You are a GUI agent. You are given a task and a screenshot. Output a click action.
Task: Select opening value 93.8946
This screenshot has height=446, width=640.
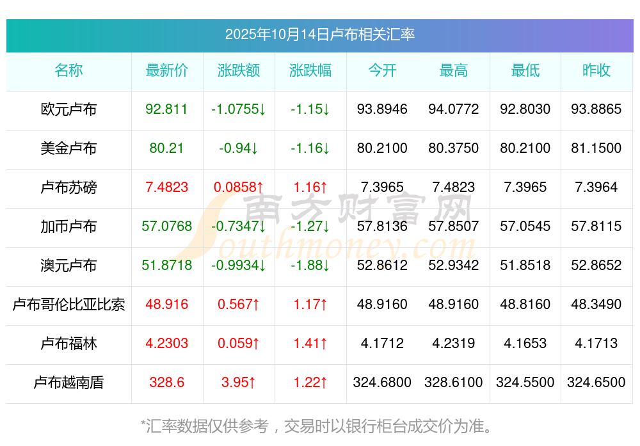(x=382, y=109)
